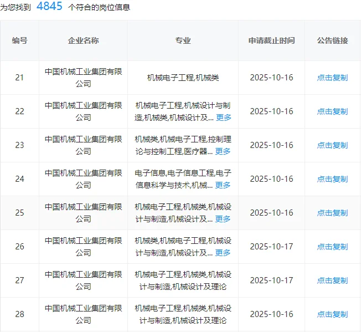Click deadline 2025-10-17 in row 27
The image size is (361, 332).
tap(271, 280)
